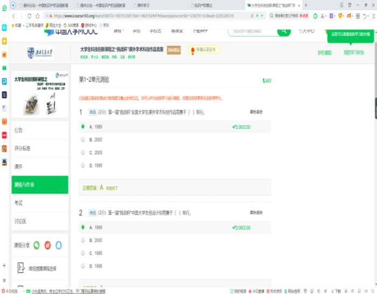Open the 考试 section in sidebar
377x294 pixels.
[19, 203]
